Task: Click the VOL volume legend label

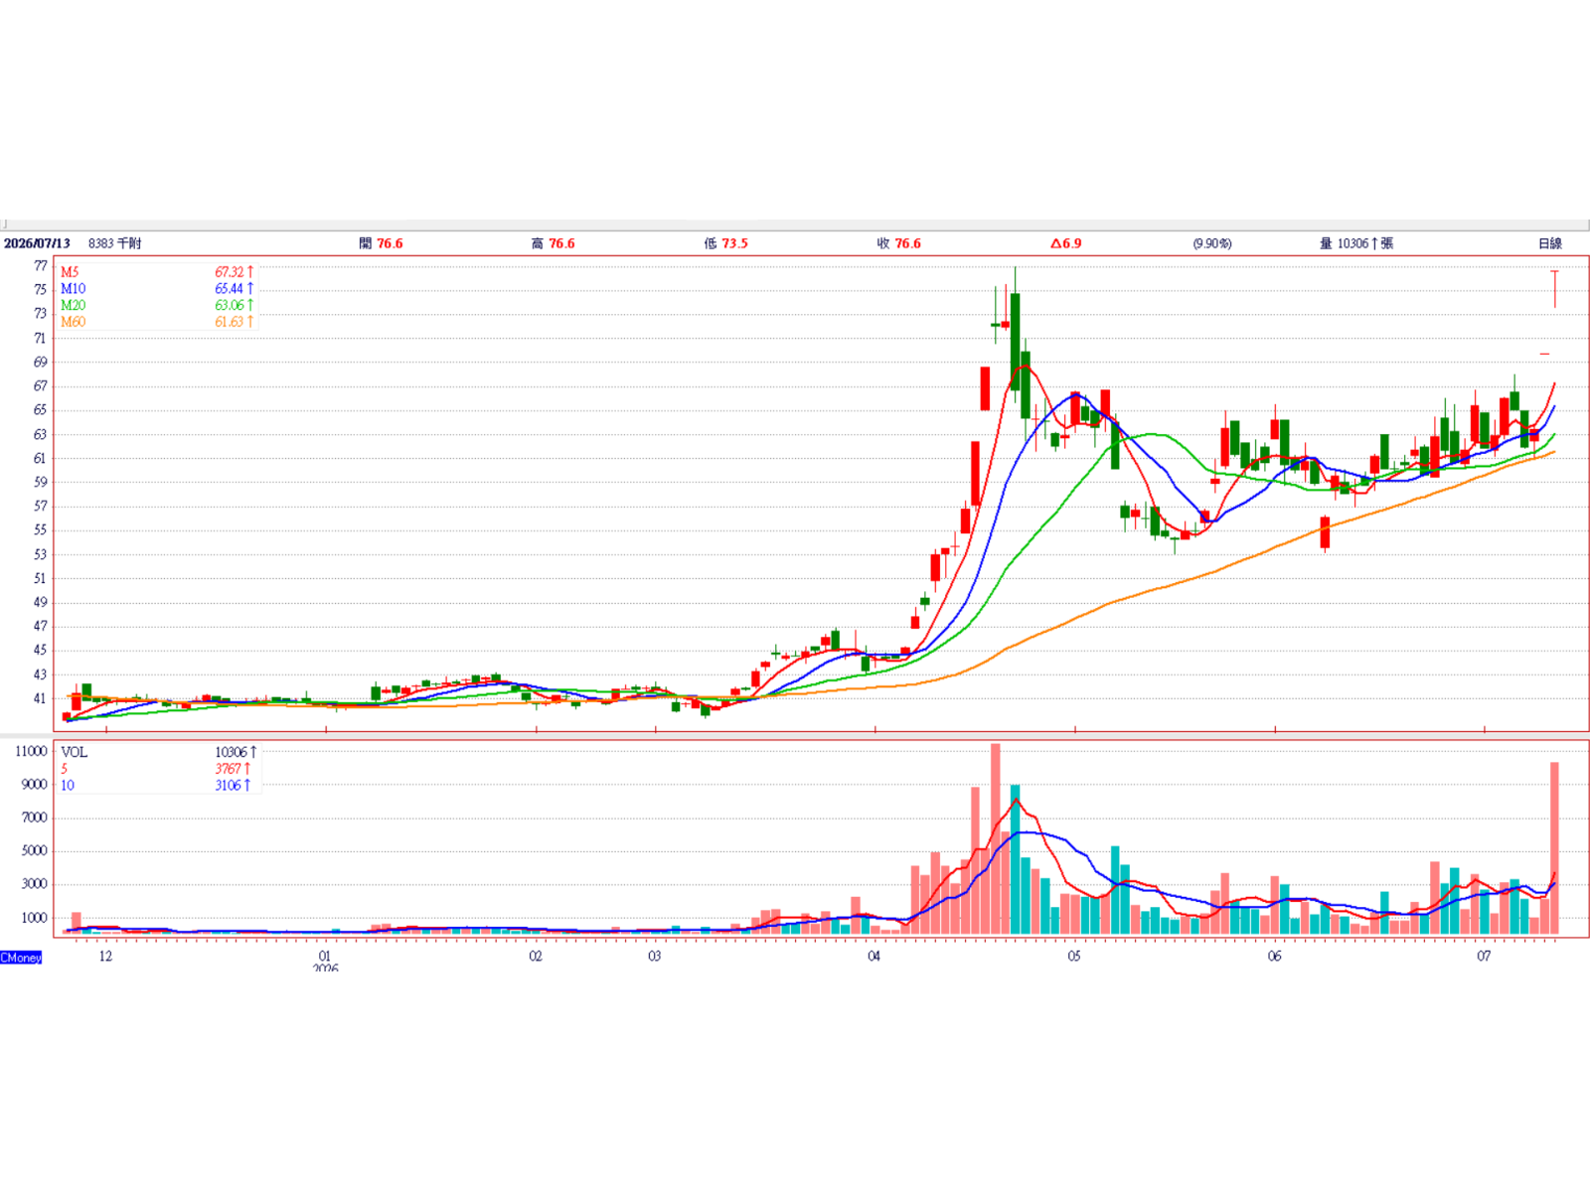Action: pos(75,752)
